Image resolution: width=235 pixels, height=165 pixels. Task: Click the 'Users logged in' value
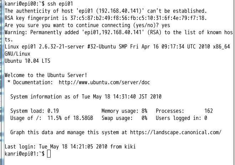coord(205,118)
